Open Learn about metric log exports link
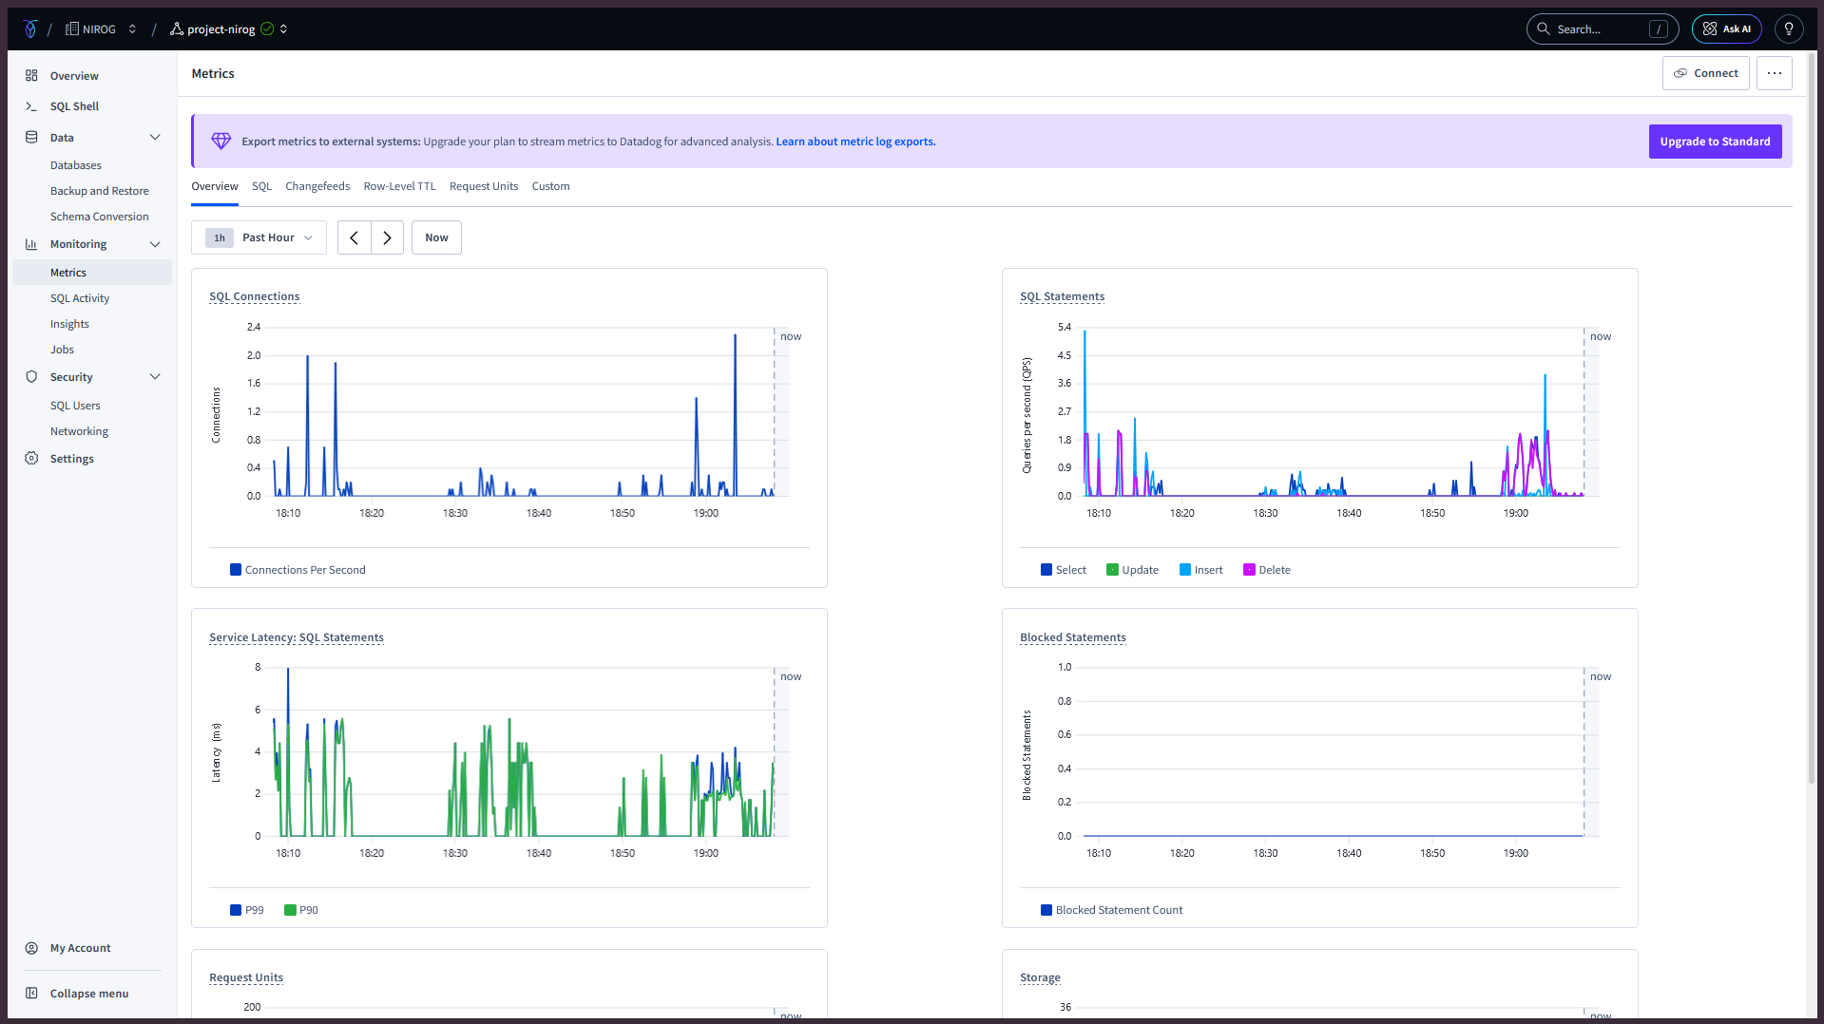 click(x=855, y=142)
